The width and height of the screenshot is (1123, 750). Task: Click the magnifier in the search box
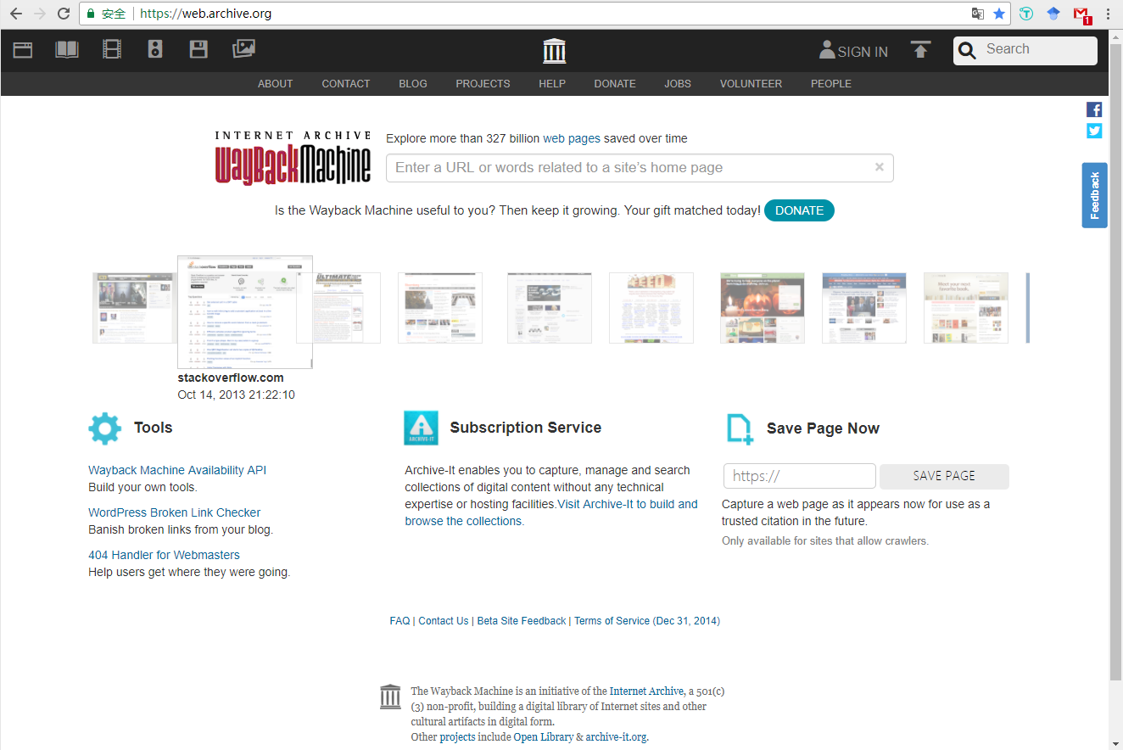point(967,52)
